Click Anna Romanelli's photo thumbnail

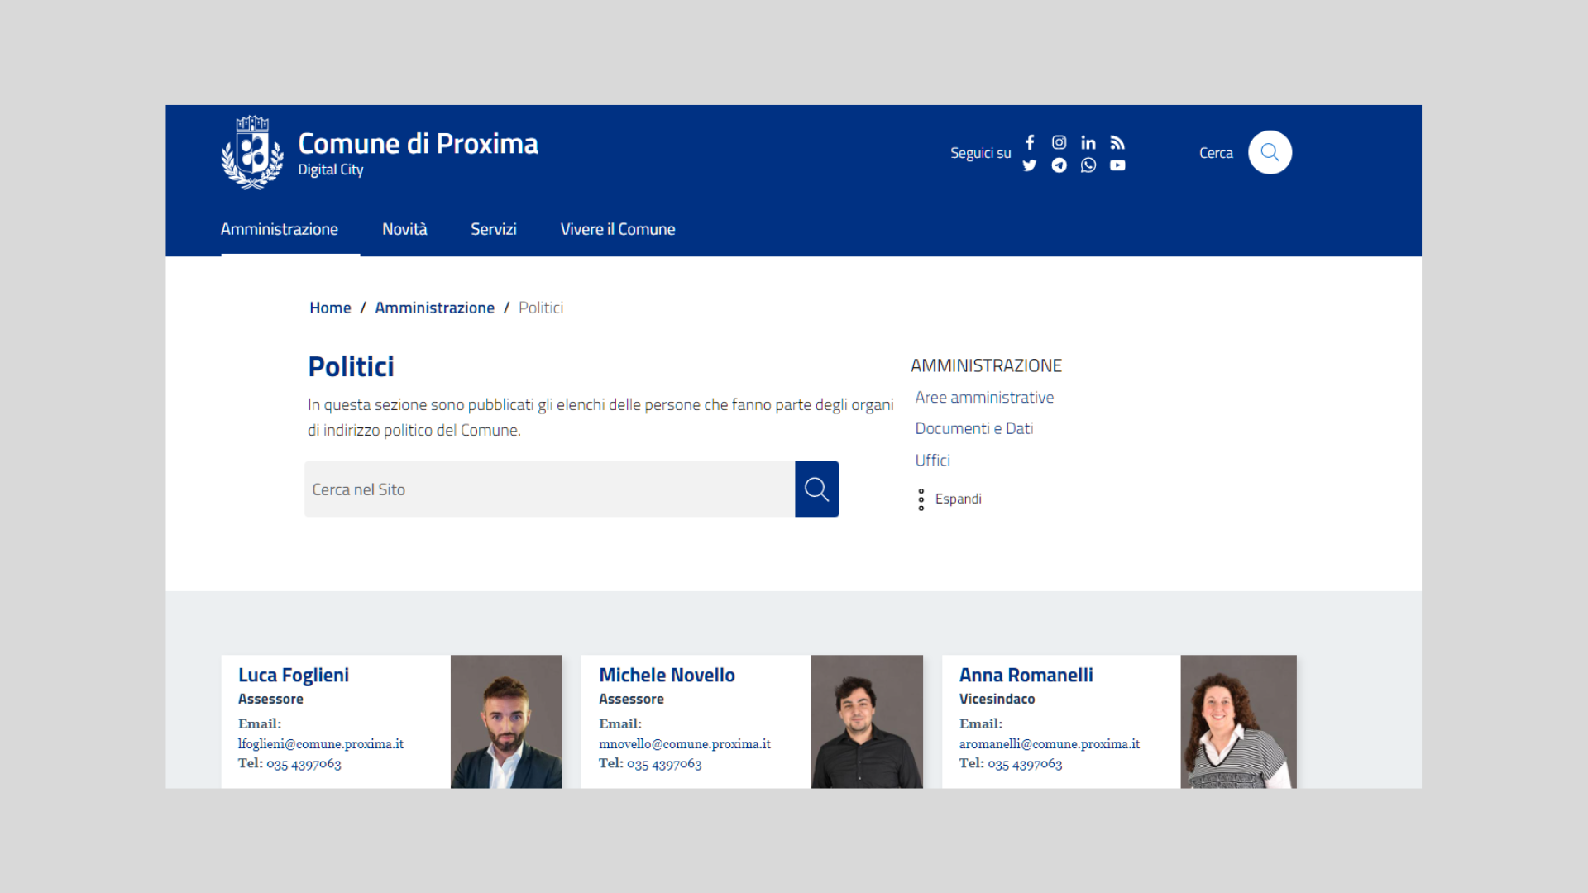click(x=1238, y=721)
